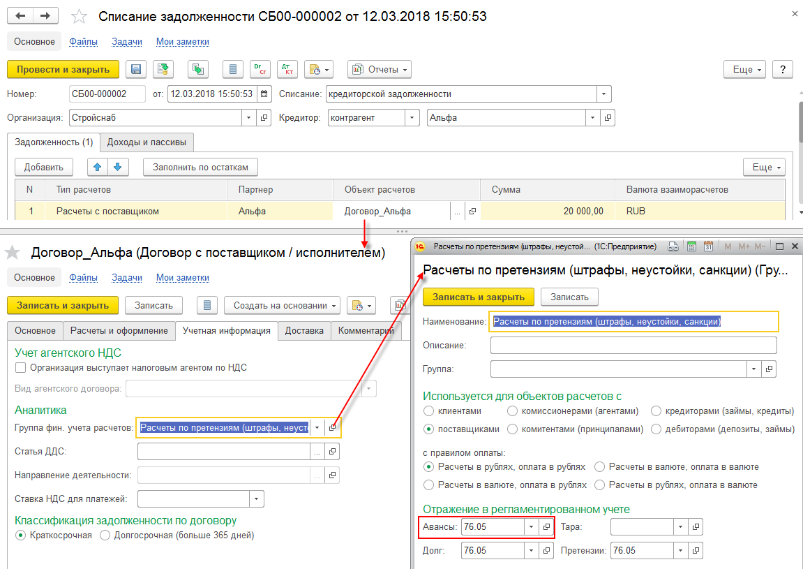Expand the Списание type dropdown

pos(603,94)
